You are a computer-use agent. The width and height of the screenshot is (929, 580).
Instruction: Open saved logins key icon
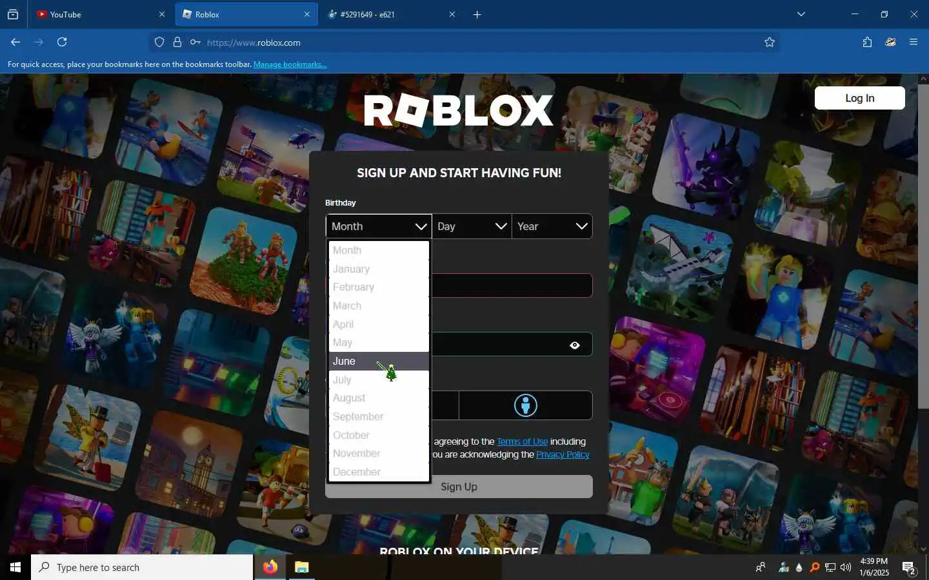[x=195, y=43]
